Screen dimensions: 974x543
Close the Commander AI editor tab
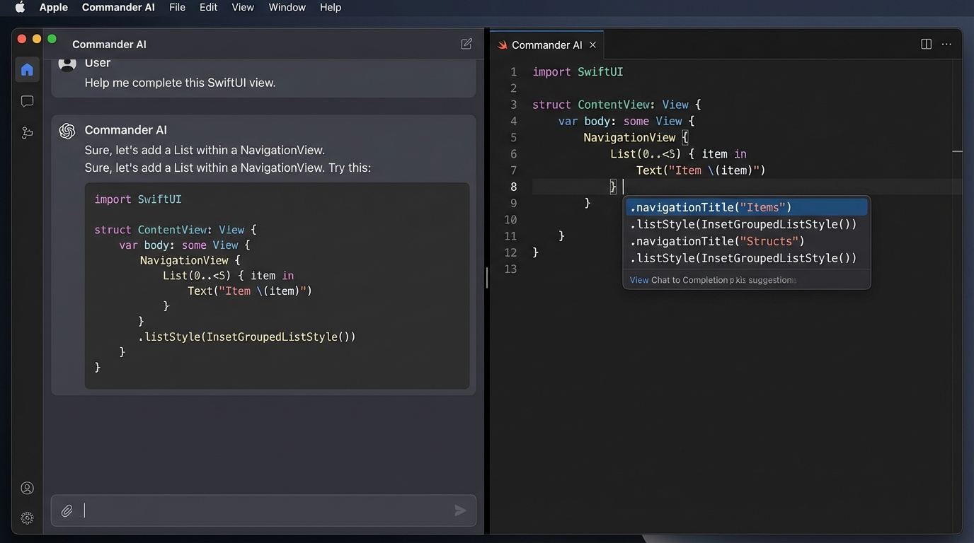click(x=592, y=45)
